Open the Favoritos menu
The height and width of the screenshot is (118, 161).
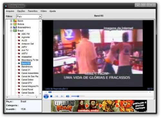[x=33, y=11]
